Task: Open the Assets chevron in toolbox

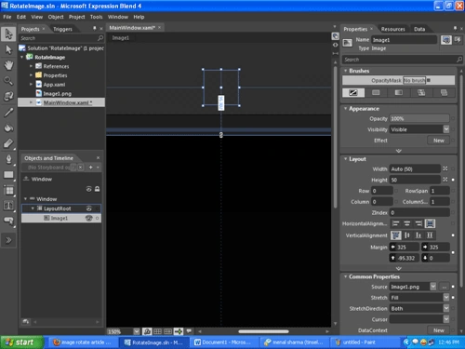Action: click(x=8, y=240)
